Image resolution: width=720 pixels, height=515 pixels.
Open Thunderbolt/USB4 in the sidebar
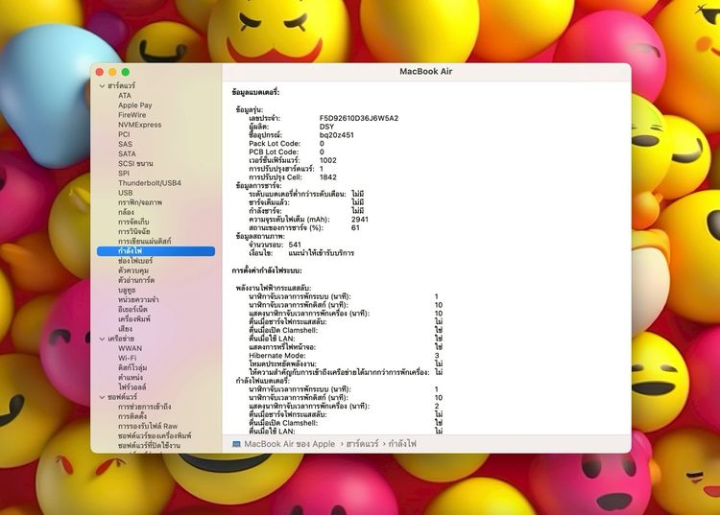(x=150, y=183)
